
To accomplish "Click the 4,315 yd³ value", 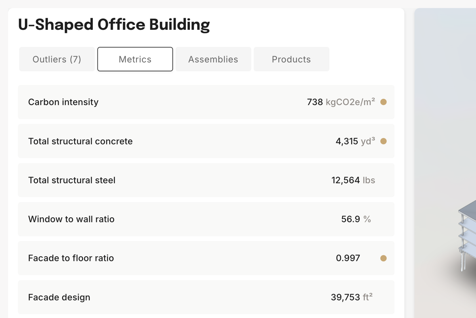I will pyautogui.click(x=355, y=141).
